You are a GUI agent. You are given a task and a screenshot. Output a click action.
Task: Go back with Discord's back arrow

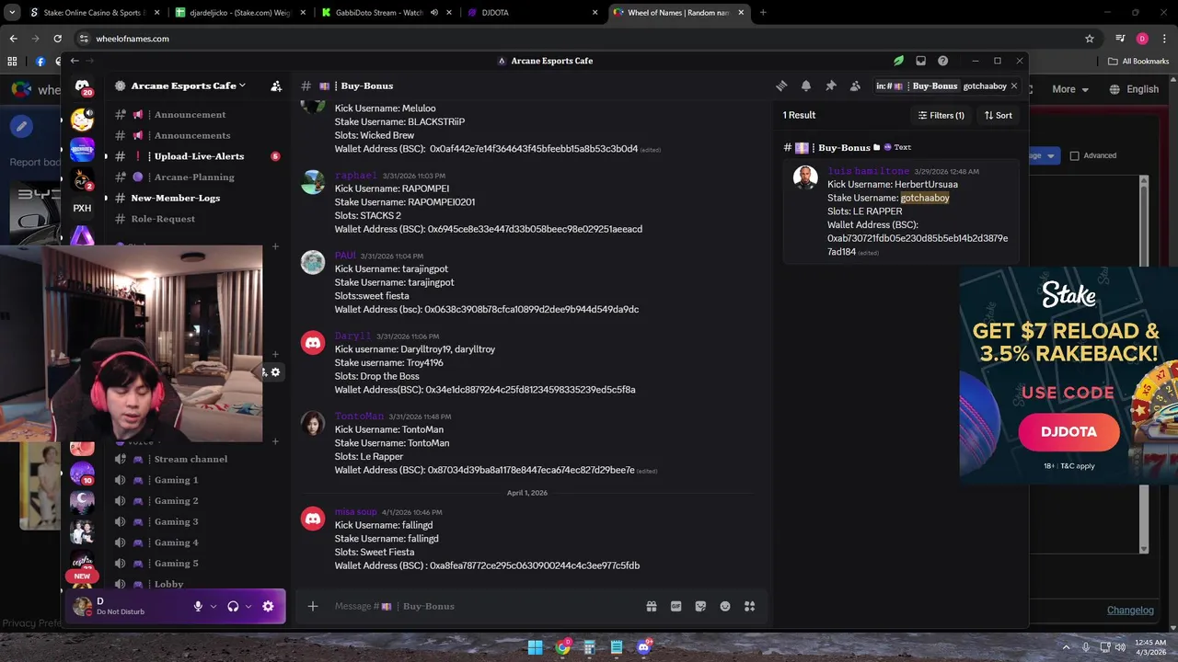pyautogui.click(x=75, y=61)
